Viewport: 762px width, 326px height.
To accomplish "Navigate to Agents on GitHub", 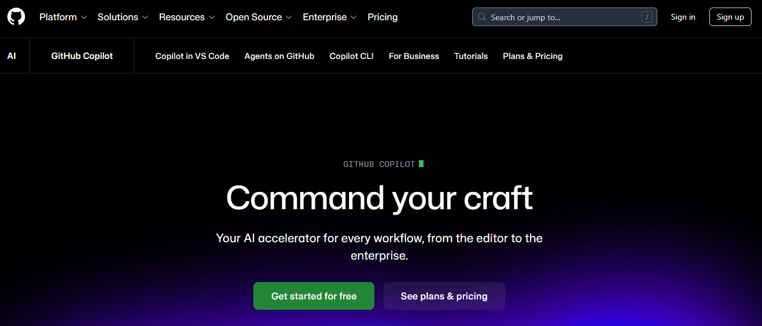I will click(x=279, y=56).
